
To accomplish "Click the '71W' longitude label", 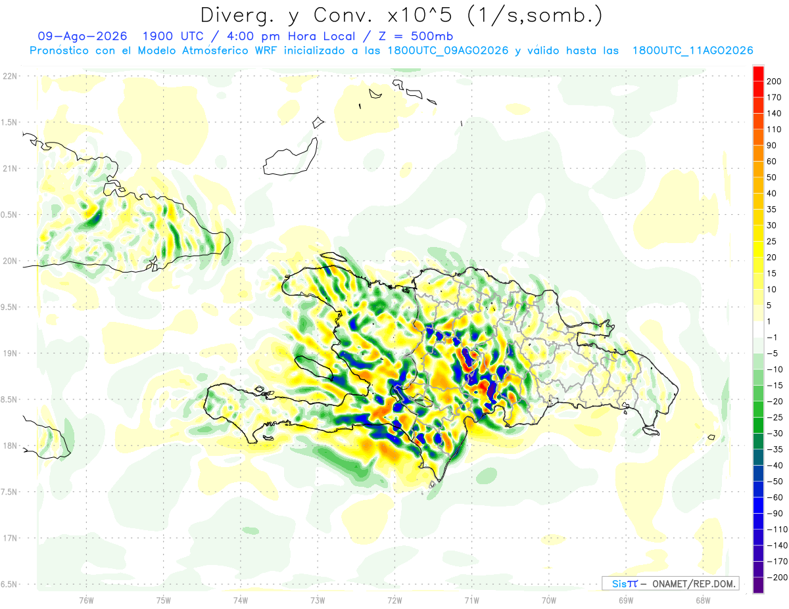I will point(471,600).
